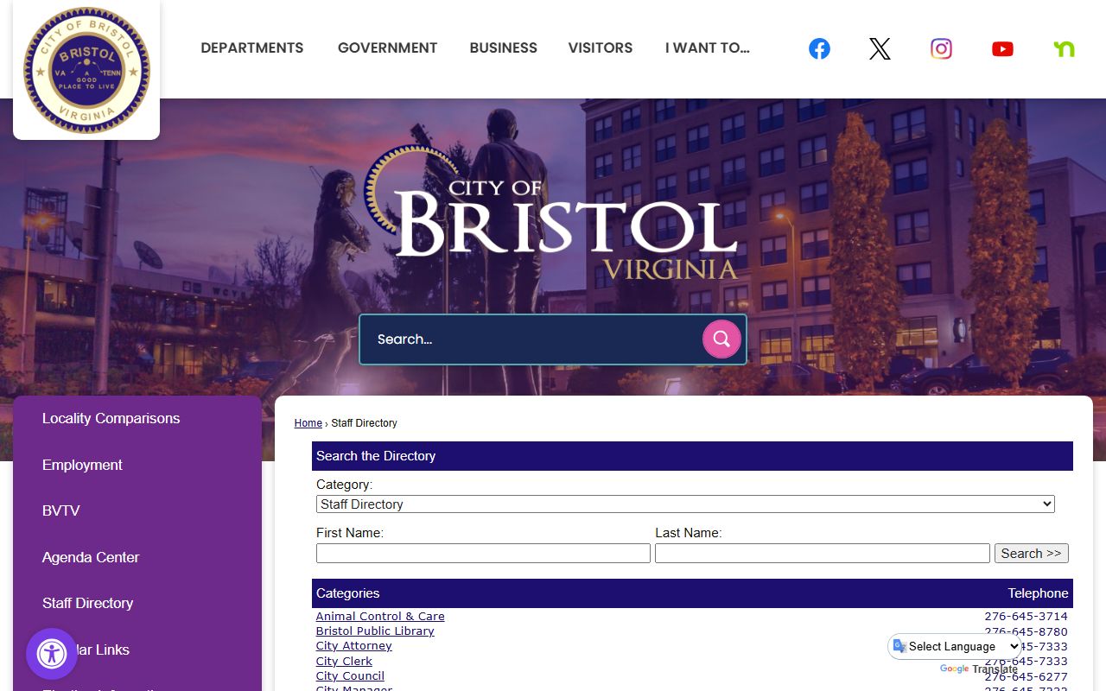Open the Employment sidebar link
This screenshot has width=1106, height=691.
coord(82,466)
